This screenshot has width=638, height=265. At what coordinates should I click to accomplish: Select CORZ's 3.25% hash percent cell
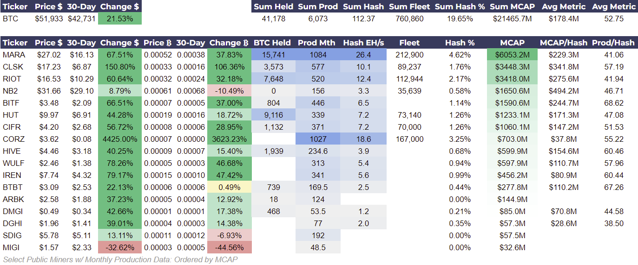click(x=460, y=139)
